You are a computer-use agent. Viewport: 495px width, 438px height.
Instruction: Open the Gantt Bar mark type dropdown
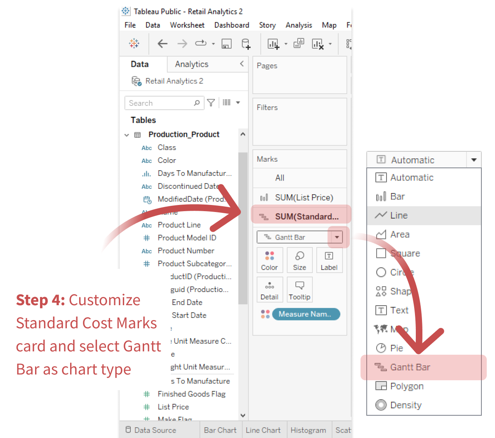[x=337, y=237]
